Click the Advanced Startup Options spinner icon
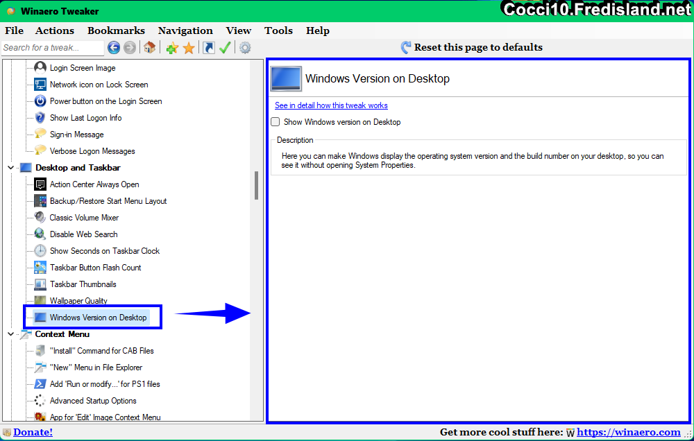The height and width of the screenshot is (441, 694). click(40, 400)
